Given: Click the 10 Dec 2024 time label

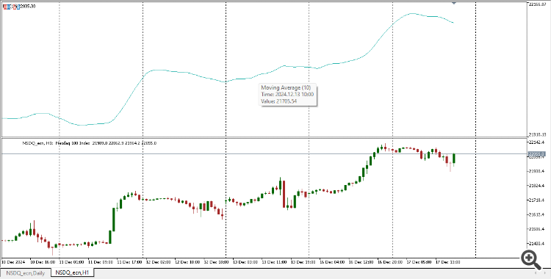Looking at the screenshot, I should (13, 262).
